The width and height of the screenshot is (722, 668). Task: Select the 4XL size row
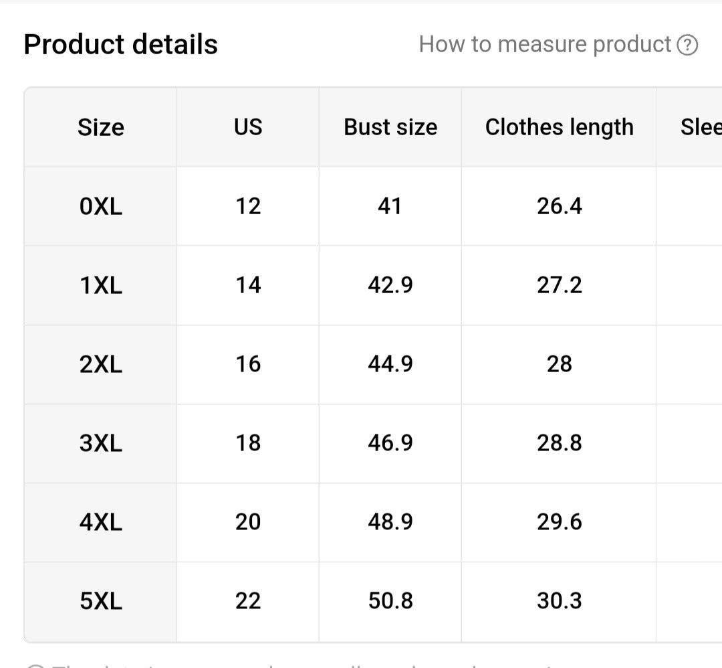(x=100, y=522)
